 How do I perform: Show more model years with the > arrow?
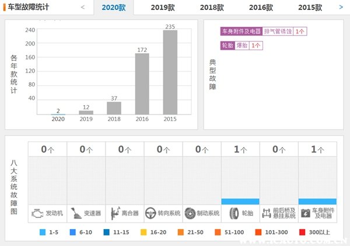tap(341, 8)
